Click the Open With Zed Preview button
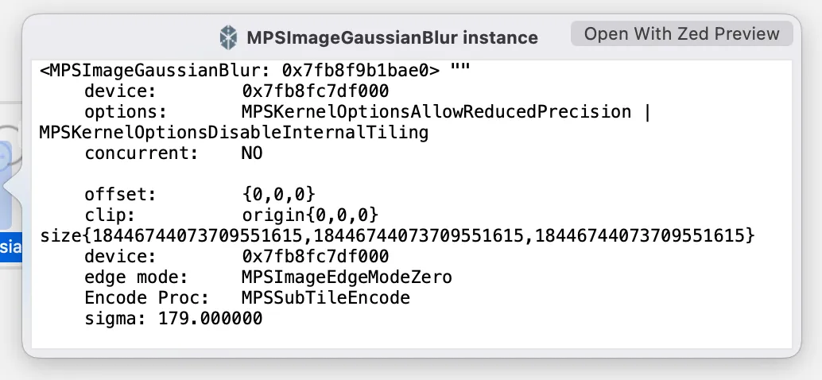This screenshot has height=380, width=822. point(681,34)
